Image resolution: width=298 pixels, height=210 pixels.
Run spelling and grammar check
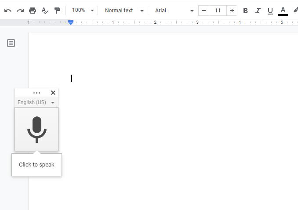point(45,11)
